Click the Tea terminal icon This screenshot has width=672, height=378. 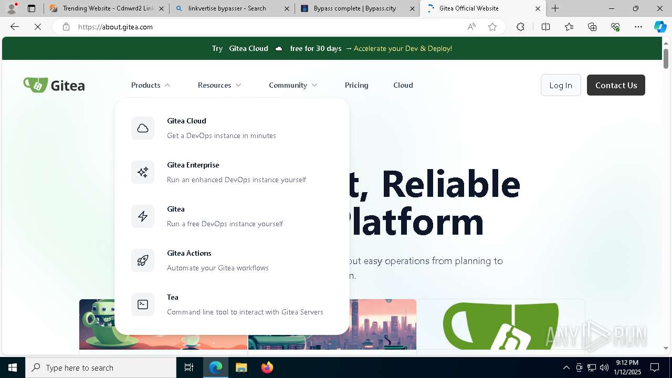tap(143, 304)
